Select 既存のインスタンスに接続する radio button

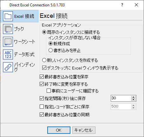click(44, 32)
